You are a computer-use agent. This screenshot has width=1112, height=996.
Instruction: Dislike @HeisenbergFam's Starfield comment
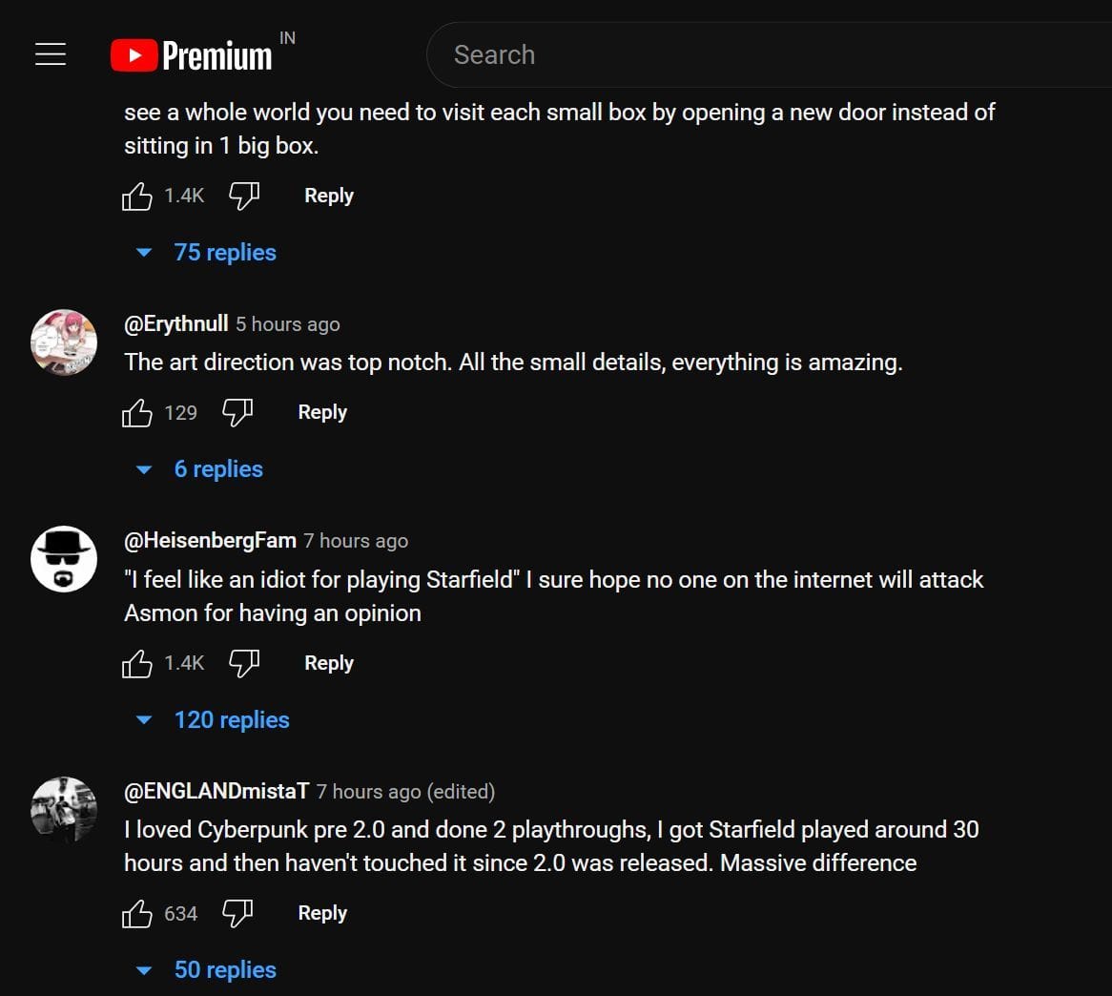[x=244, y=663]
